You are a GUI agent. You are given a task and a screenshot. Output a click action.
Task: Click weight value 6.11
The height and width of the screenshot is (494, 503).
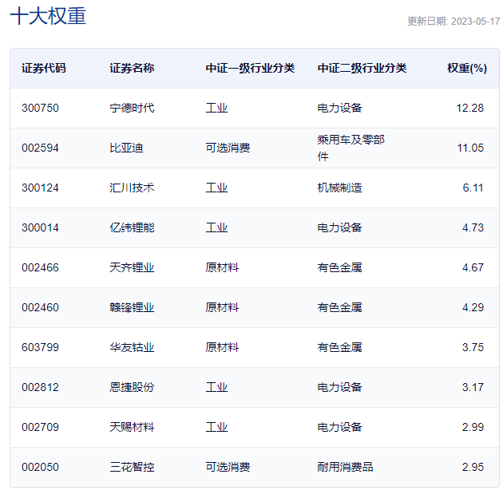pyautogui.click(x=473, y=188)
